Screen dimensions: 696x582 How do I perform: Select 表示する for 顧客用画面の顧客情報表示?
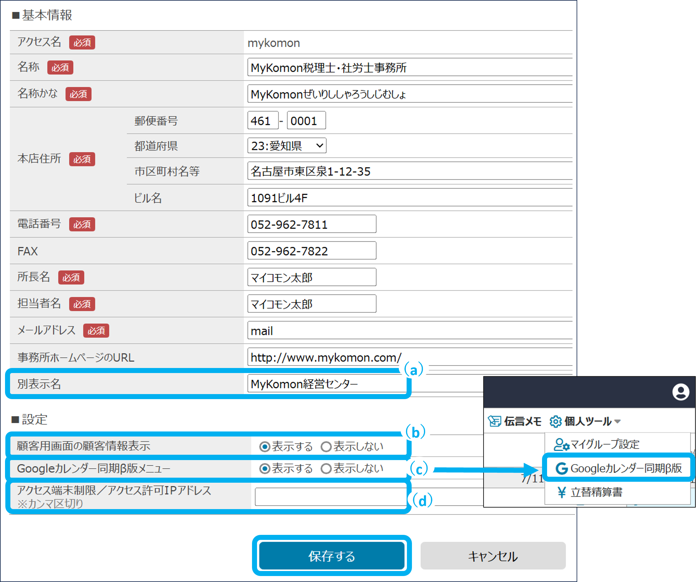(x=265, y=447)
